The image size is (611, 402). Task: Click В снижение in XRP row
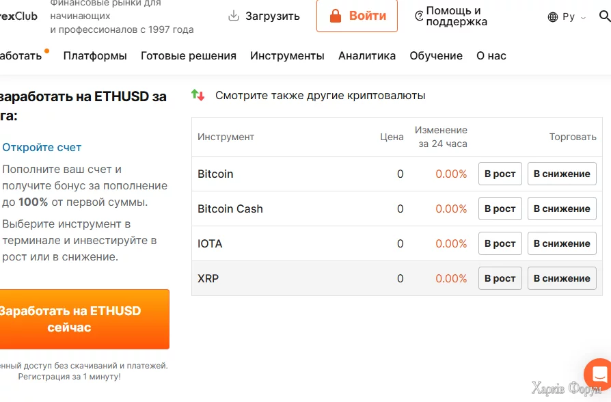click(x=562, y=278)
